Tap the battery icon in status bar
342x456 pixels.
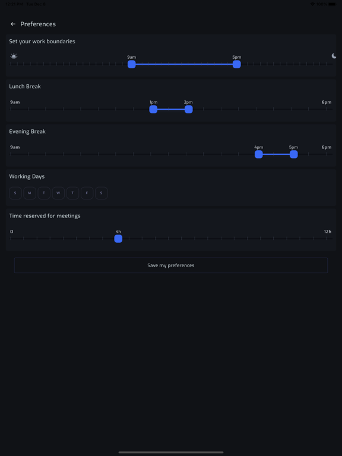coord(332,4)
